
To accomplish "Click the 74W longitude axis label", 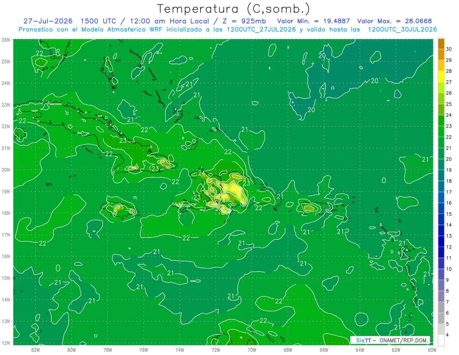I will point(179,350).
